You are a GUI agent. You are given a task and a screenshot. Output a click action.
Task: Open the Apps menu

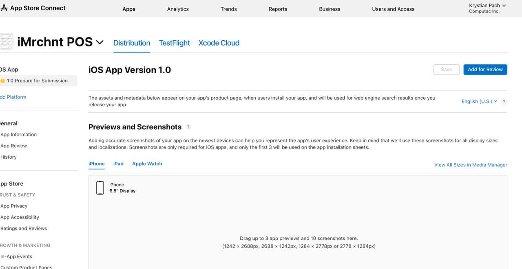[129, 9]
